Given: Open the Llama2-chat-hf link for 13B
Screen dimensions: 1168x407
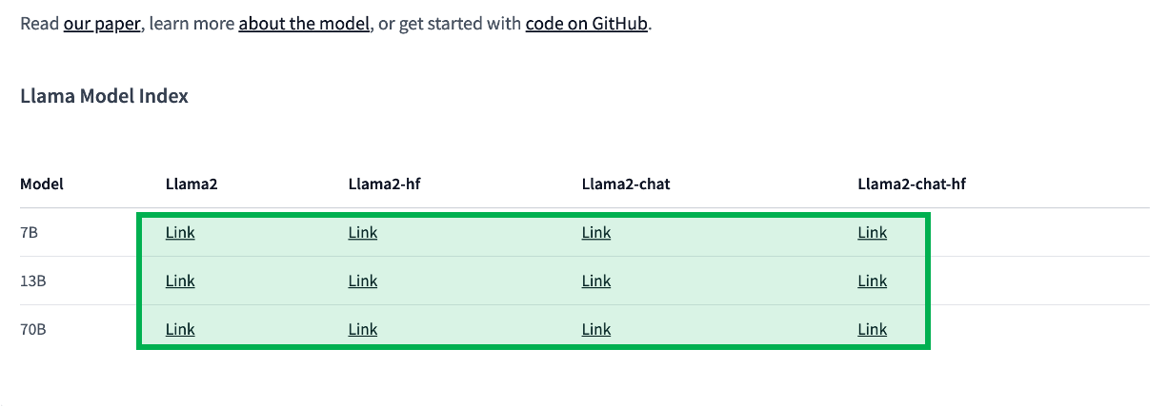Looking at the screenshot, I should [x=873, y=281].
